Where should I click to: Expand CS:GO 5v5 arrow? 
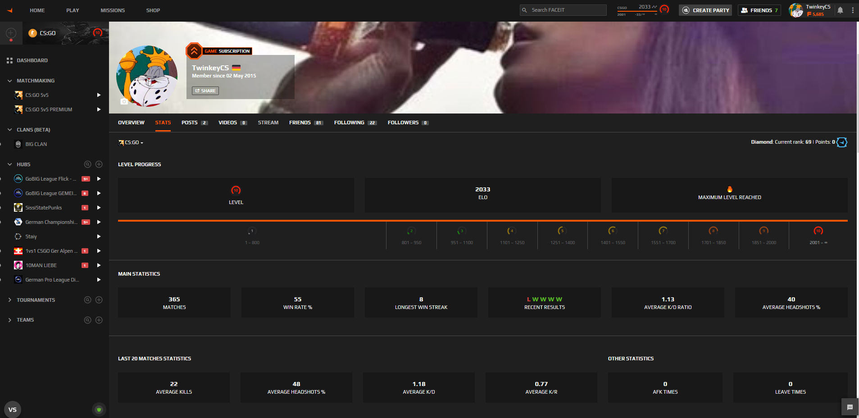[99, 95]
